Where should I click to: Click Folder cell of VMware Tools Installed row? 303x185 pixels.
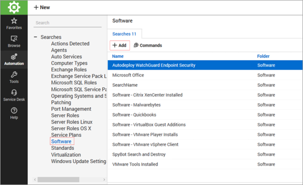pos(266,164)
